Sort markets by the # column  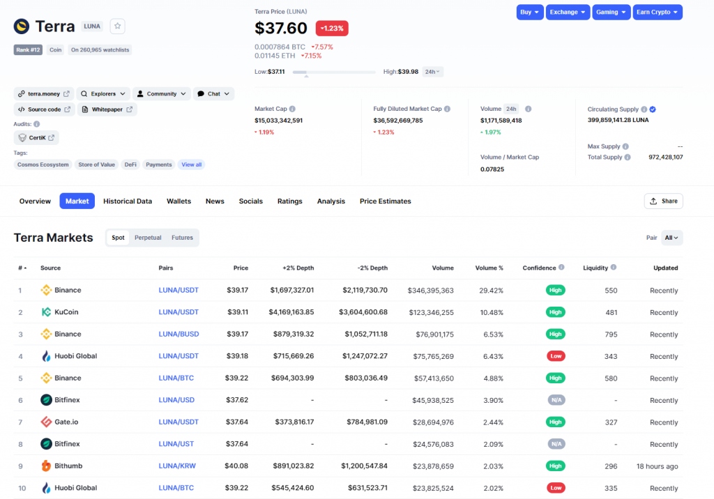click(22, 268)
